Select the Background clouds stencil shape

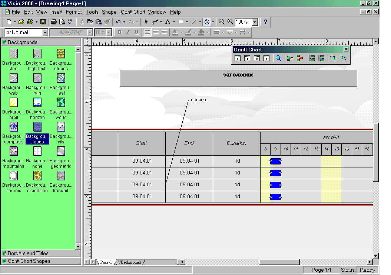click(x=37, y=133)
